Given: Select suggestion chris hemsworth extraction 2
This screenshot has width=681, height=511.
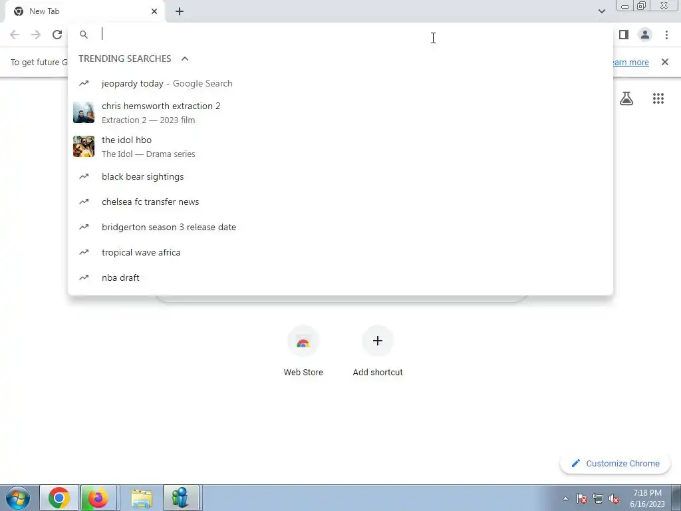Looking at the screenshot, I should tap(340, 112).
